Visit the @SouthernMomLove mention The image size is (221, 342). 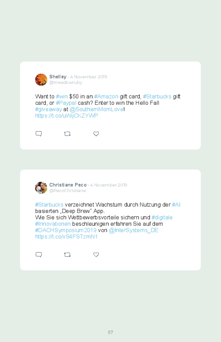(x=96, y=109)
